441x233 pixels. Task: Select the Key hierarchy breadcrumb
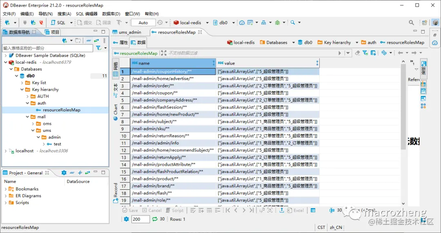(x=334, y=42)
